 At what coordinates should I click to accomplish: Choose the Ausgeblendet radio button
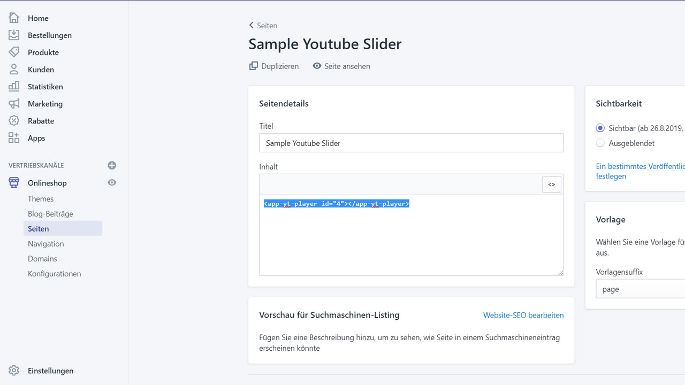click(x=600, y=143)
